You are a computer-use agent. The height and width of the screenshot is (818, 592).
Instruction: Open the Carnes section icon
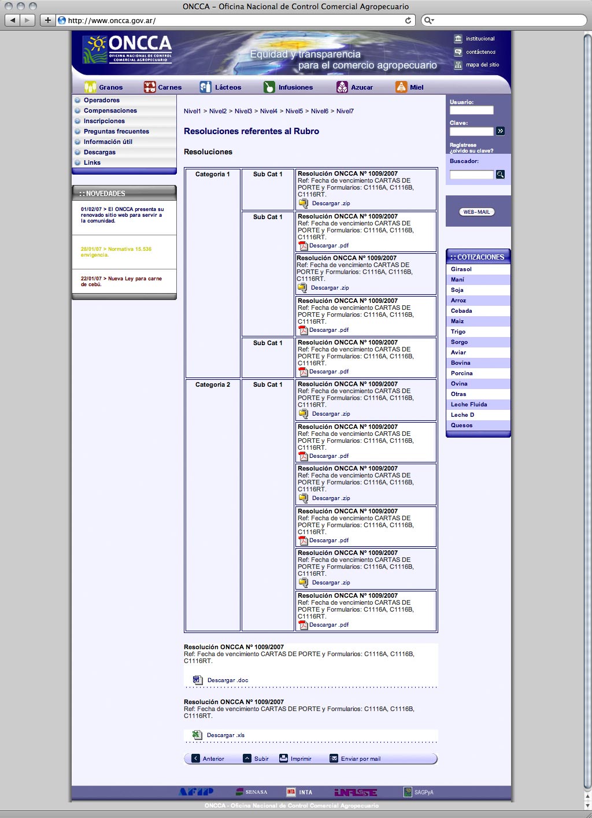[x=150, y=87]
